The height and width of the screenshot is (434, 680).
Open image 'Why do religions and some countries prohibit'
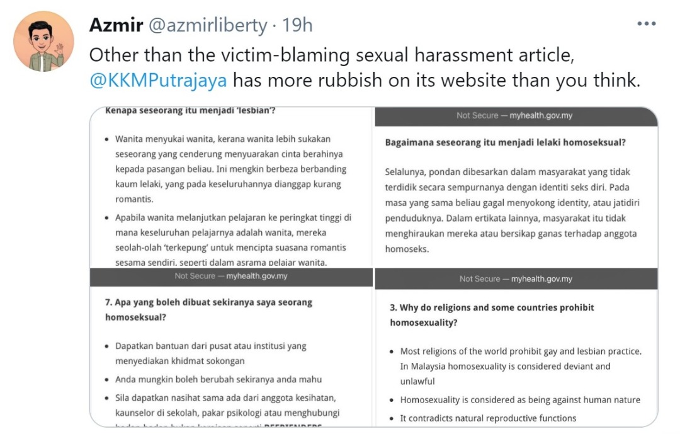[x=516, y=348]
